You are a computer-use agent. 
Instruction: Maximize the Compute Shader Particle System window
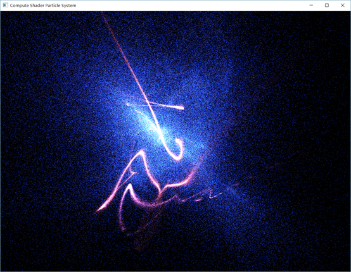(x=327, y=5)
